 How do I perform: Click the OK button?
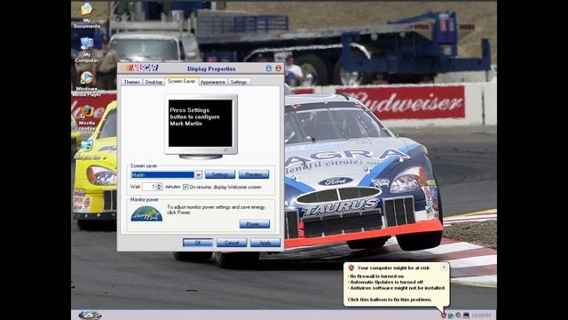[198, 243]
